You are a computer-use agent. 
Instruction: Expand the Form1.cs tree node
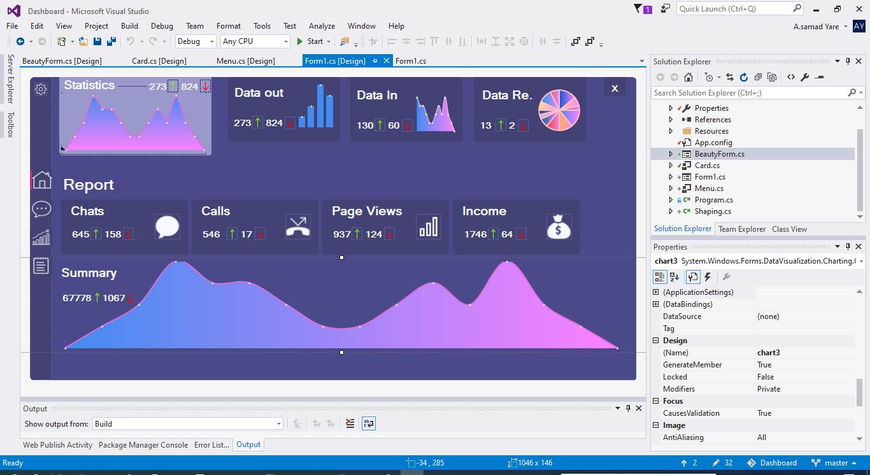pos(671,177)
